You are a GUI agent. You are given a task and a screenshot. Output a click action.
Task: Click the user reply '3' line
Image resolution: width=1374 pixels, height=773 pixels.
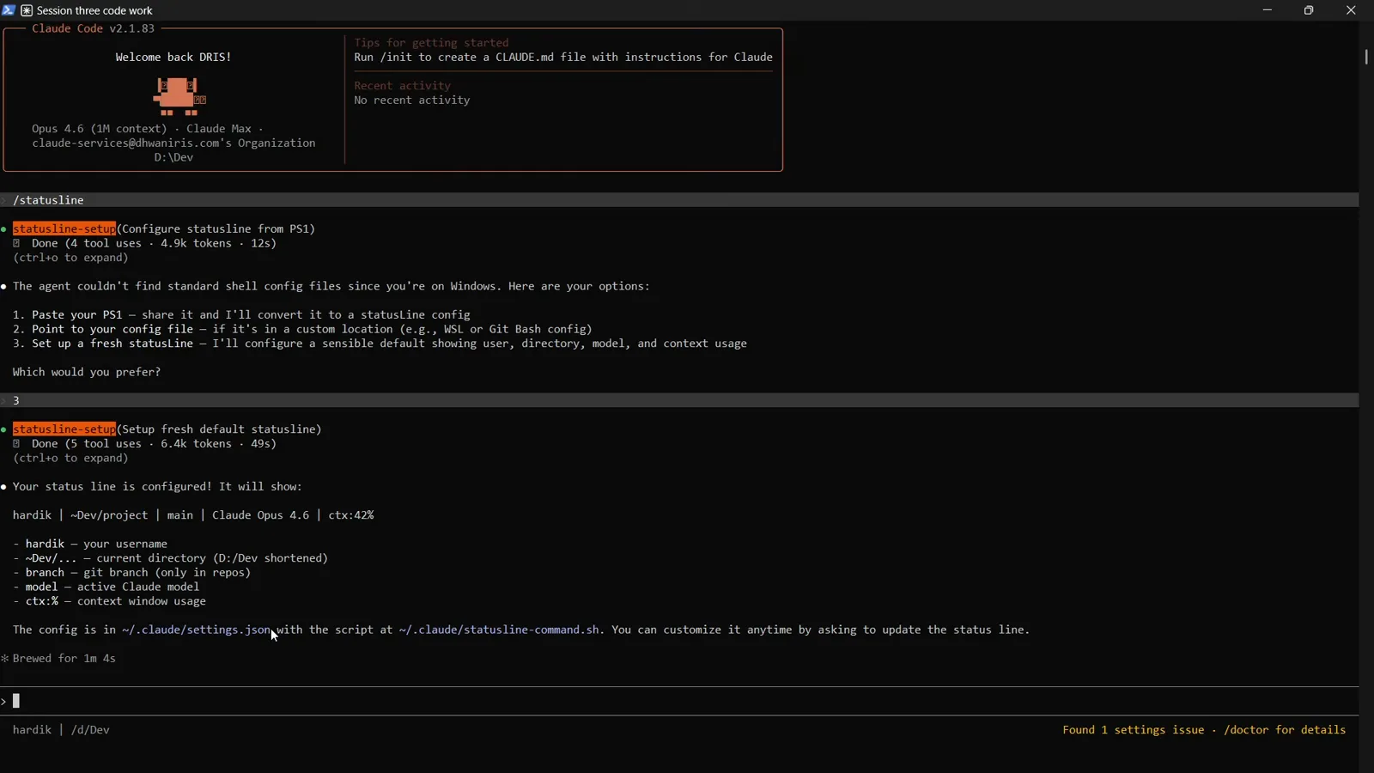[x=679, y=400]
